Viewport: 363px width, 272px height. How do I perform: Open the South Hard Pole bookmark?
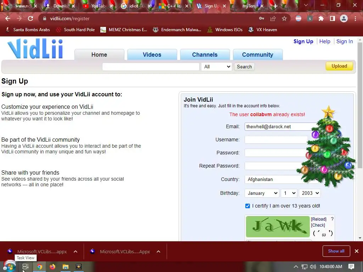76,30
